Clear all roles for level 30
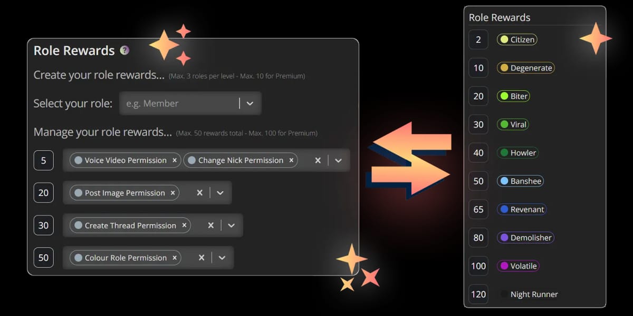The height and width of the screenshot is (316, 633). click(x=210, y=225)
